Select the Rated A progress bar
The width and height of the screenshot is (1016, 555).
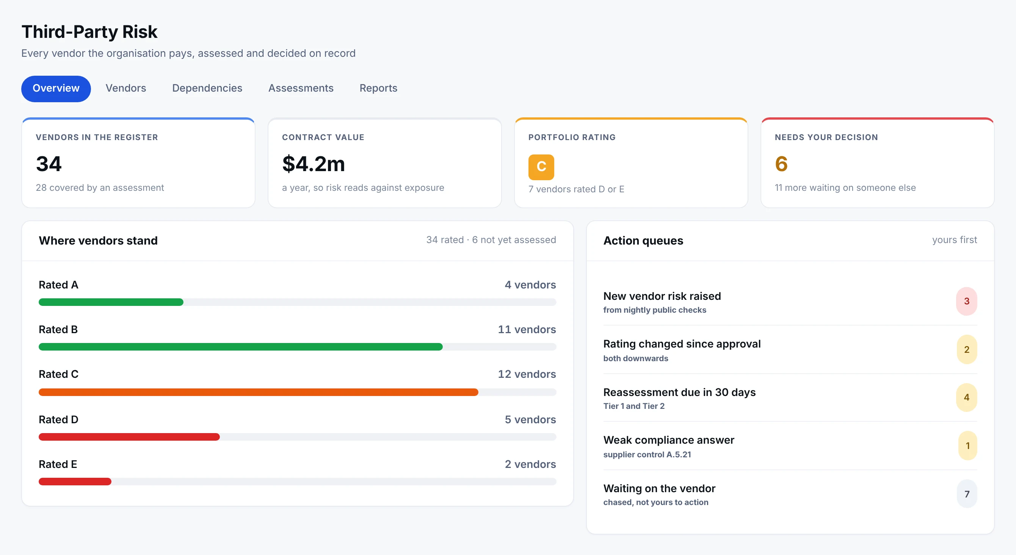[x=297, y=302]
